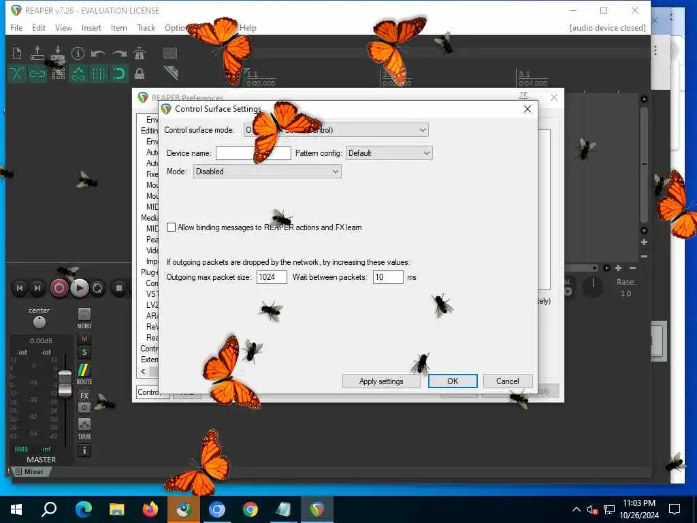Toggle the metronome icon
This screenshot has width=697, height=523.
pyautogui.click(x=139, y=53)
